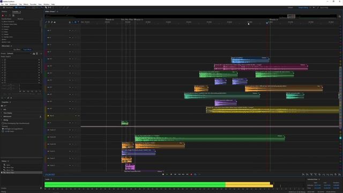Click the first timeline zoom icon
343x193 pixels.
click(303, 174)
